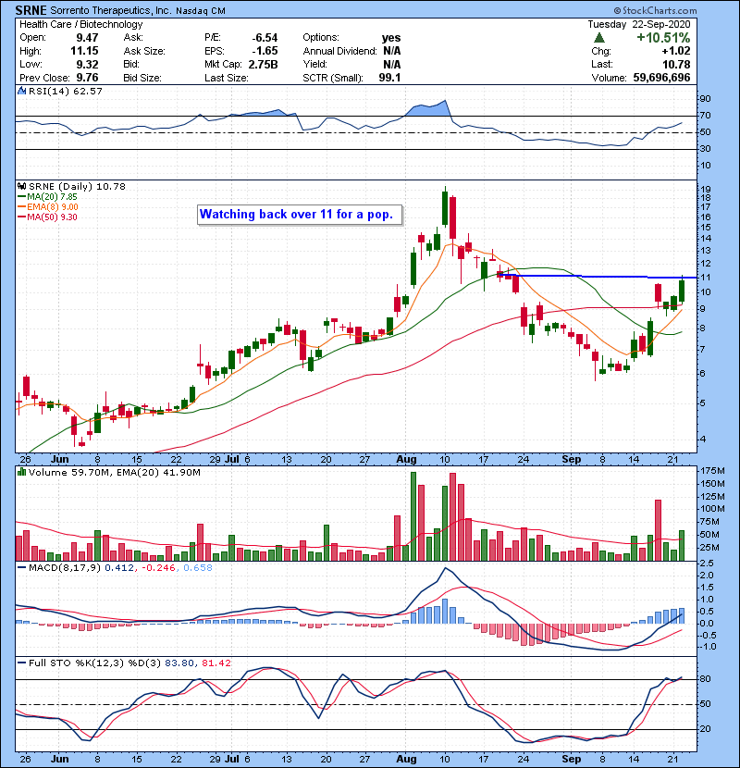Select the EMA(8) 9.00 legend entry

[47, 207]
